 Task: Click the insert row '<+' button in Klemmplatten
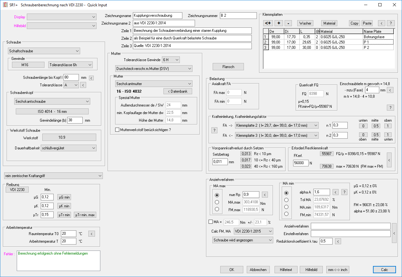pyautogui.click(x=268, y=23)
